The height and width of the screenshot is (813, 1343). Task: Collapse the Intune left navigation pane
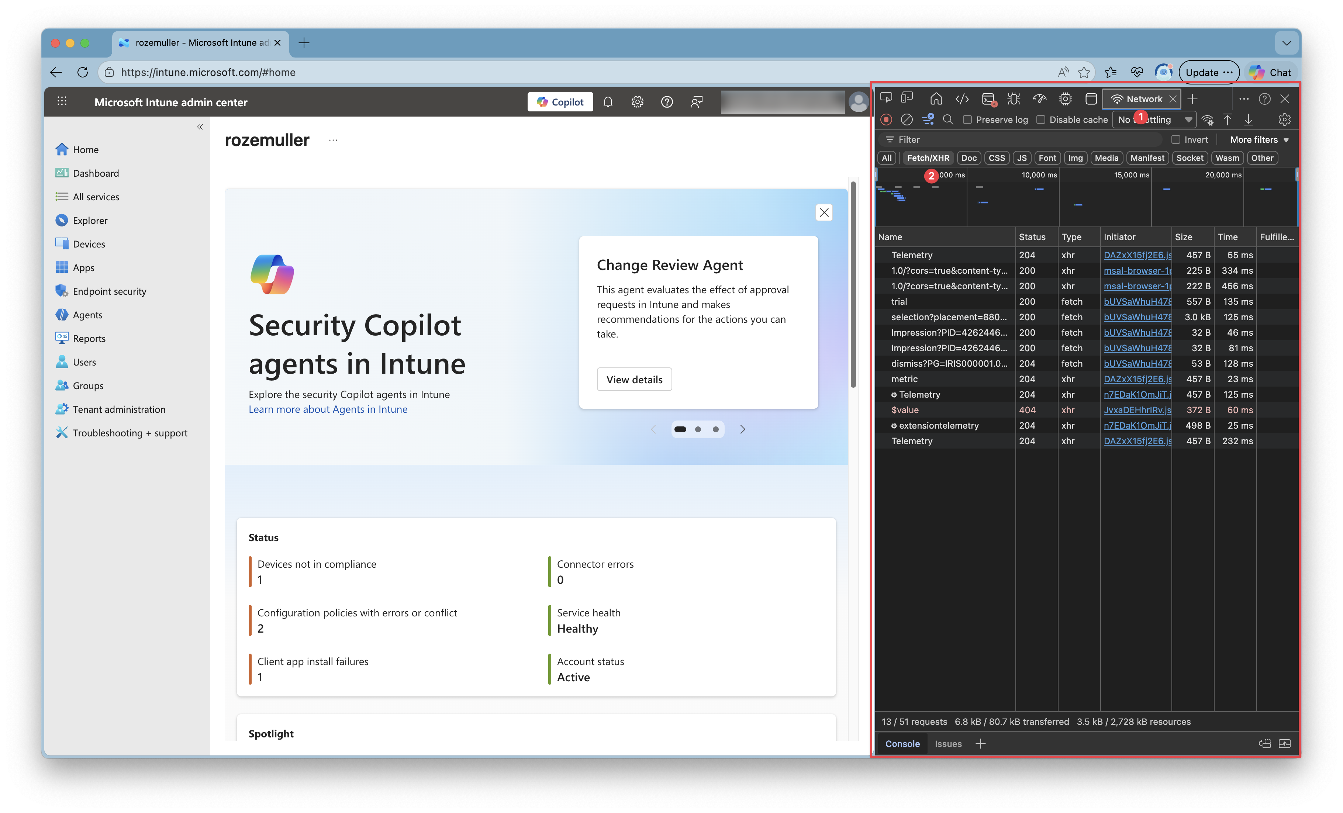click(x=200, y=127)
